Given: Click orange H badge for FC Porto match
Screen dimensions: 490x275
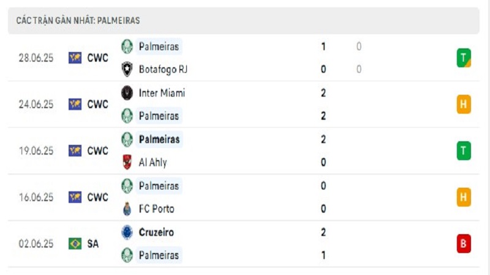Looking at the screenshot, I should (464, 197).
